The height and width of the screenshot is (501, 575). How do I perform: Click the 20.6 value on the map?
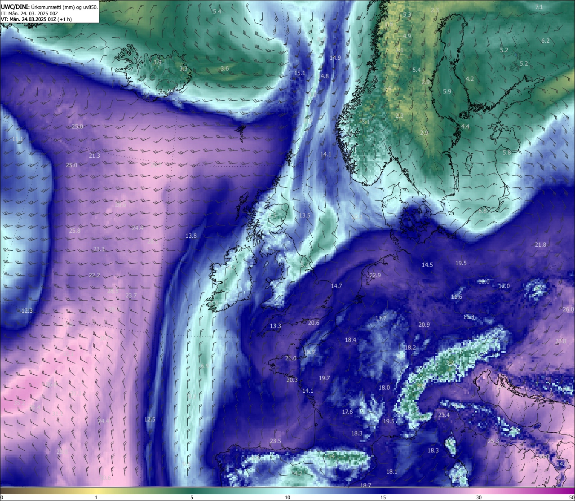pos(314,323)
